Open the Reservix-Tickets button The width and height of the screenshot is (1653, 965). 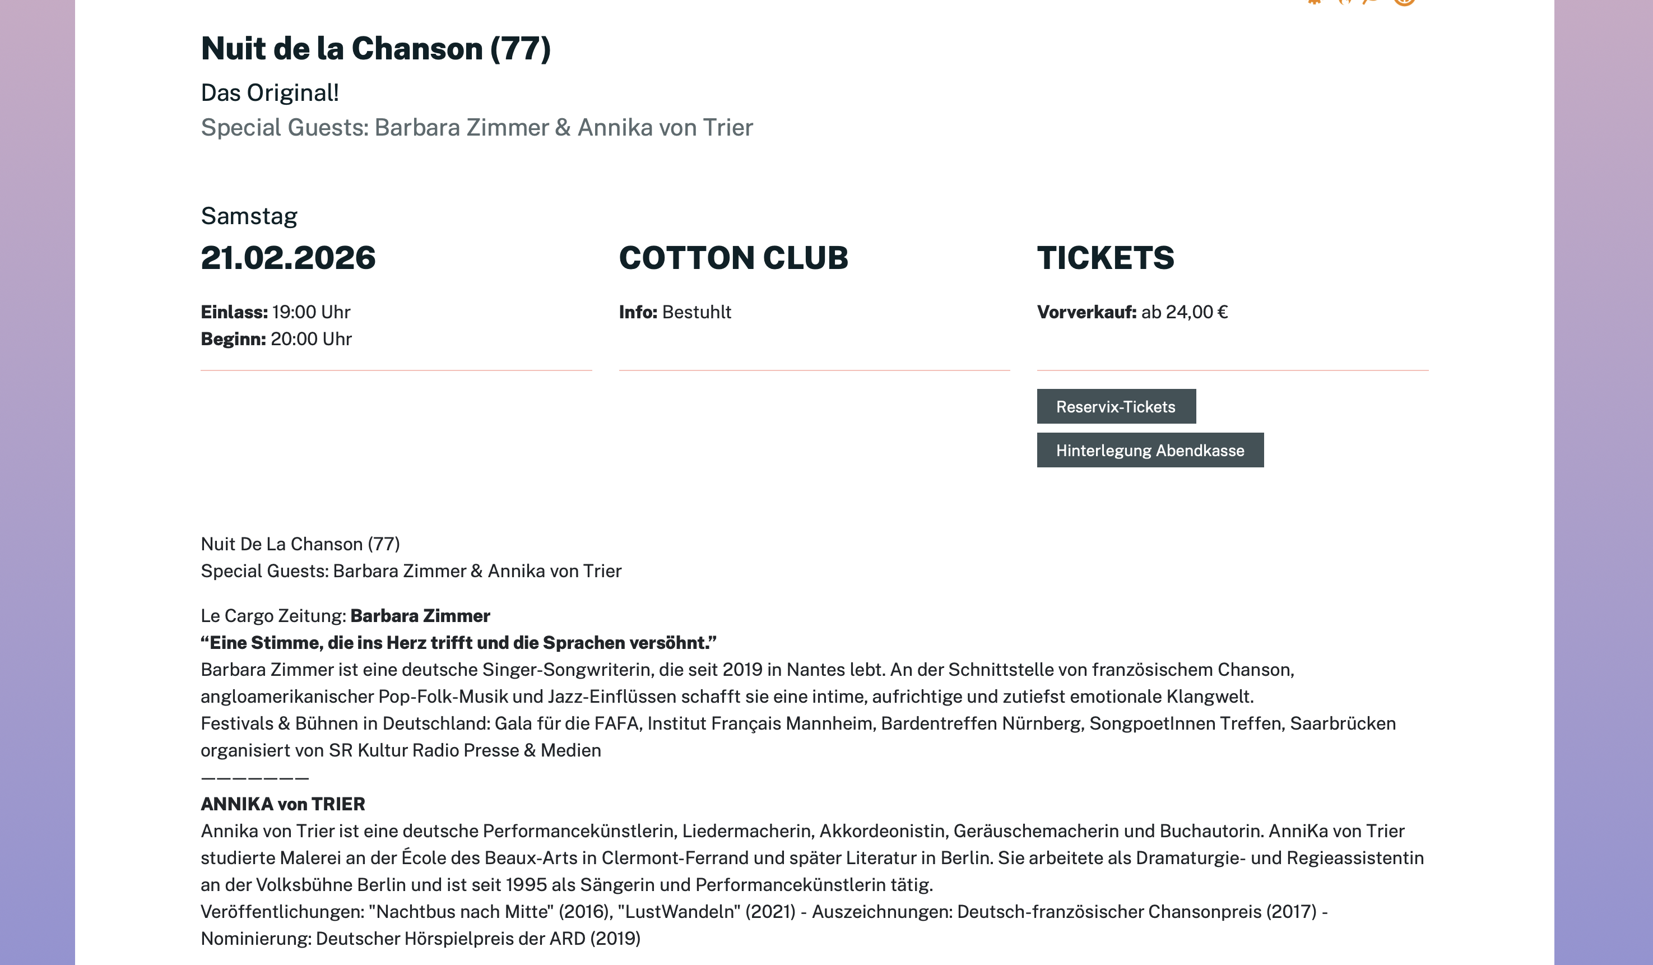pos(1116,407)
